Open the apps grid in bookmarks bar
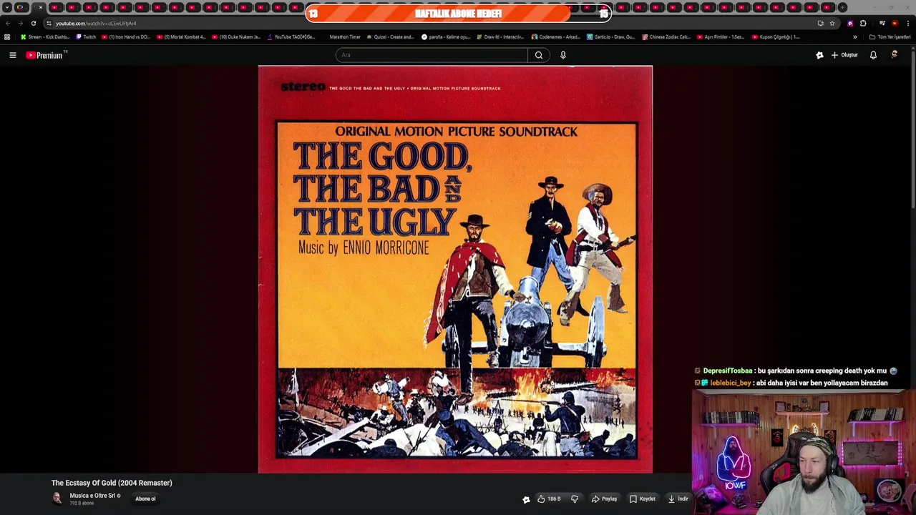 (7, 37)
